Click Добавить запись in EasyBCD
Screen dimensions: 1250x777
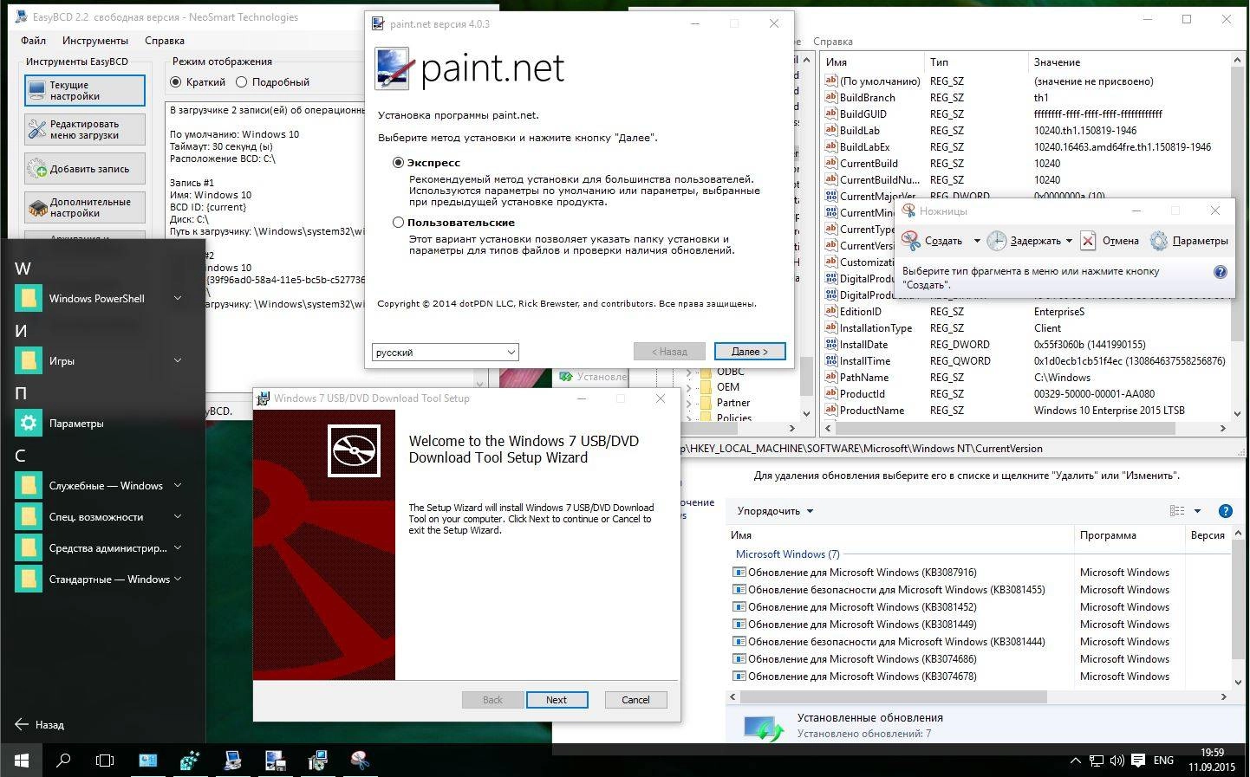[85, 169]
